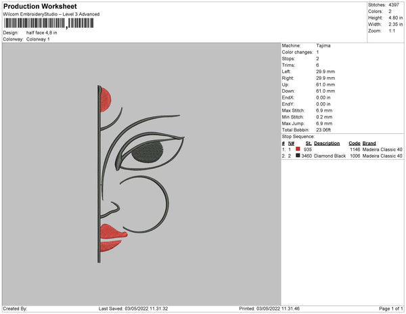
Task: Click the Diamond Black description
Action: 330,156
